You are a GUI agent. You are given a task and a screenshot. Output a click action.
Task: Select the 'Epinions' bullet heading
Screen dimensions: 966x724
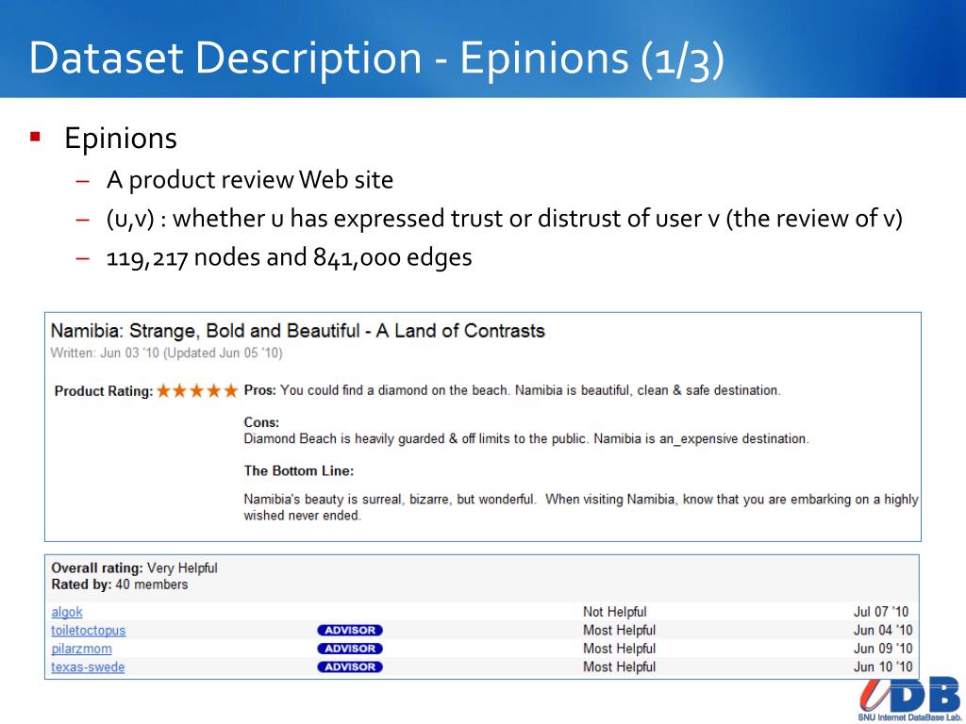121,138
